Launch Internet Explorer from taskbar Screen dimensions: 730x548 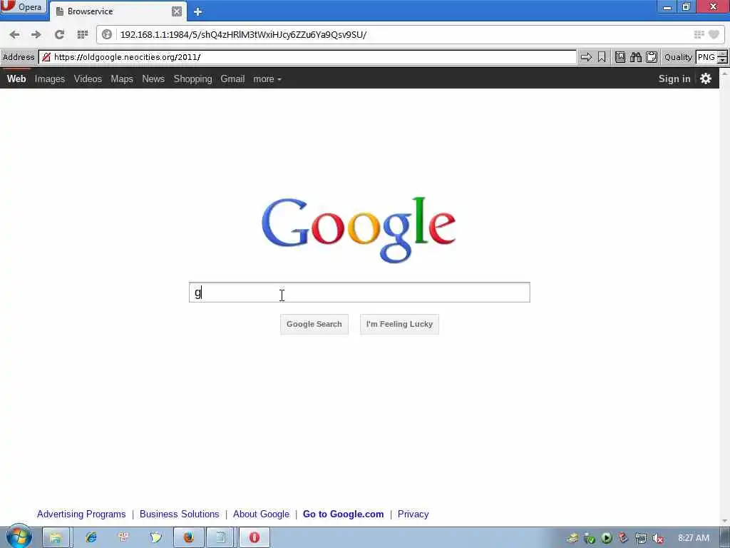coord(91,537)
